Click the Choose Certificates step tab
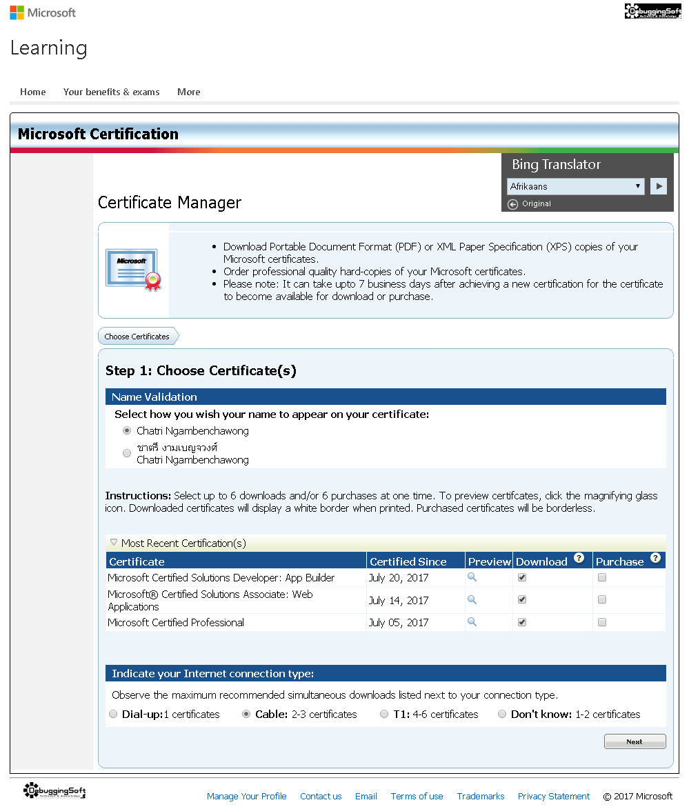This screenshot has height=809, width=689. tap(137, 337)
